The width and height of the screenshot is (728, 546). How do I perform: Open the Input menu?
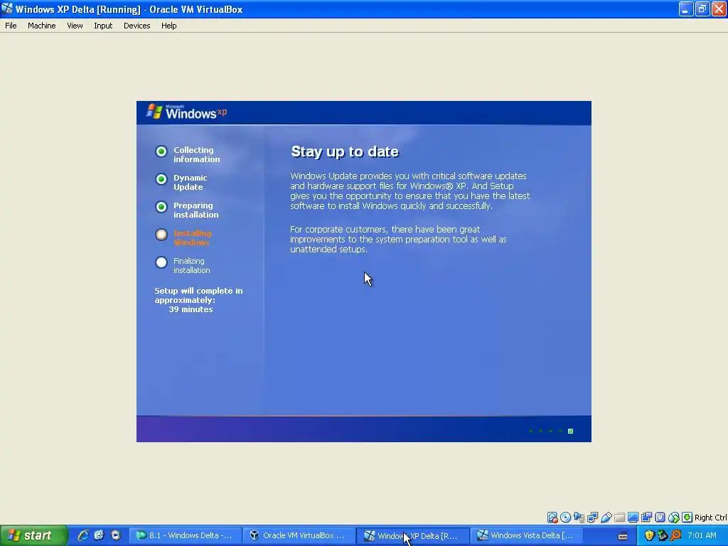103,26
